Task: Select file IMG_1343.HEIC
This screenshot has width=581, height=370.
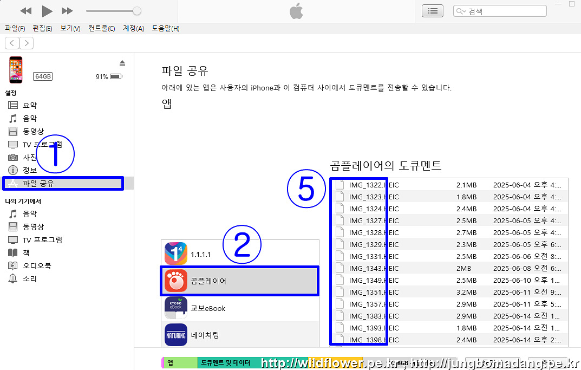Action: (374, 268)
